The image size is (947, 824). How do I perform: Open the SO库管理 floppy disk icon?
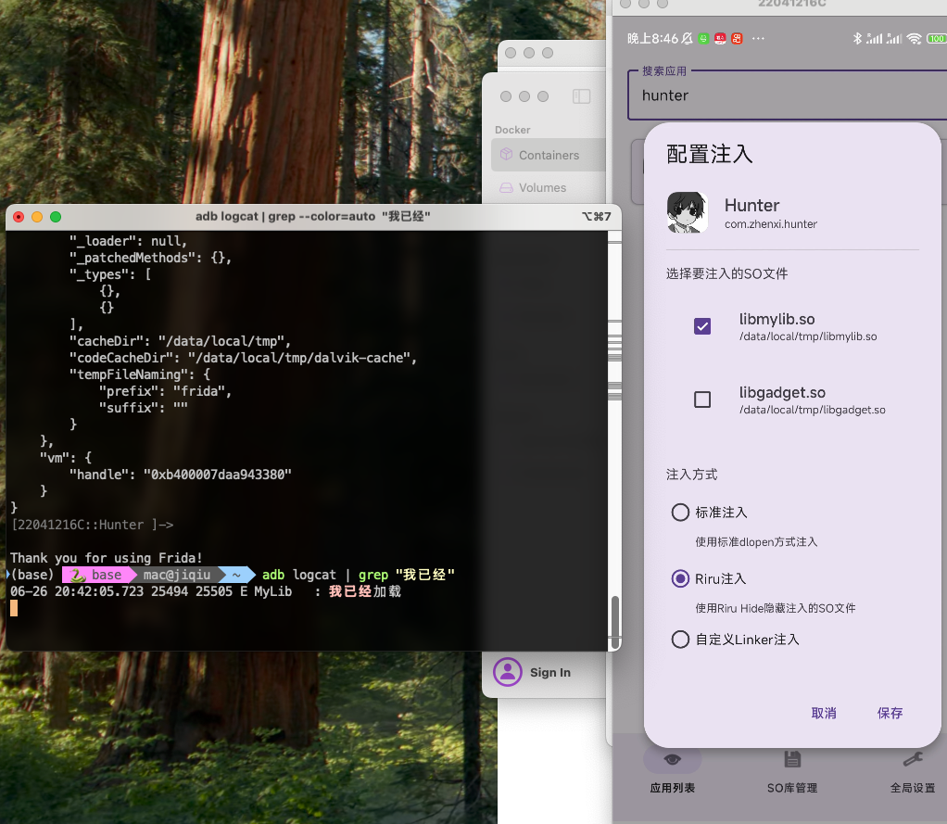[792, 760]
